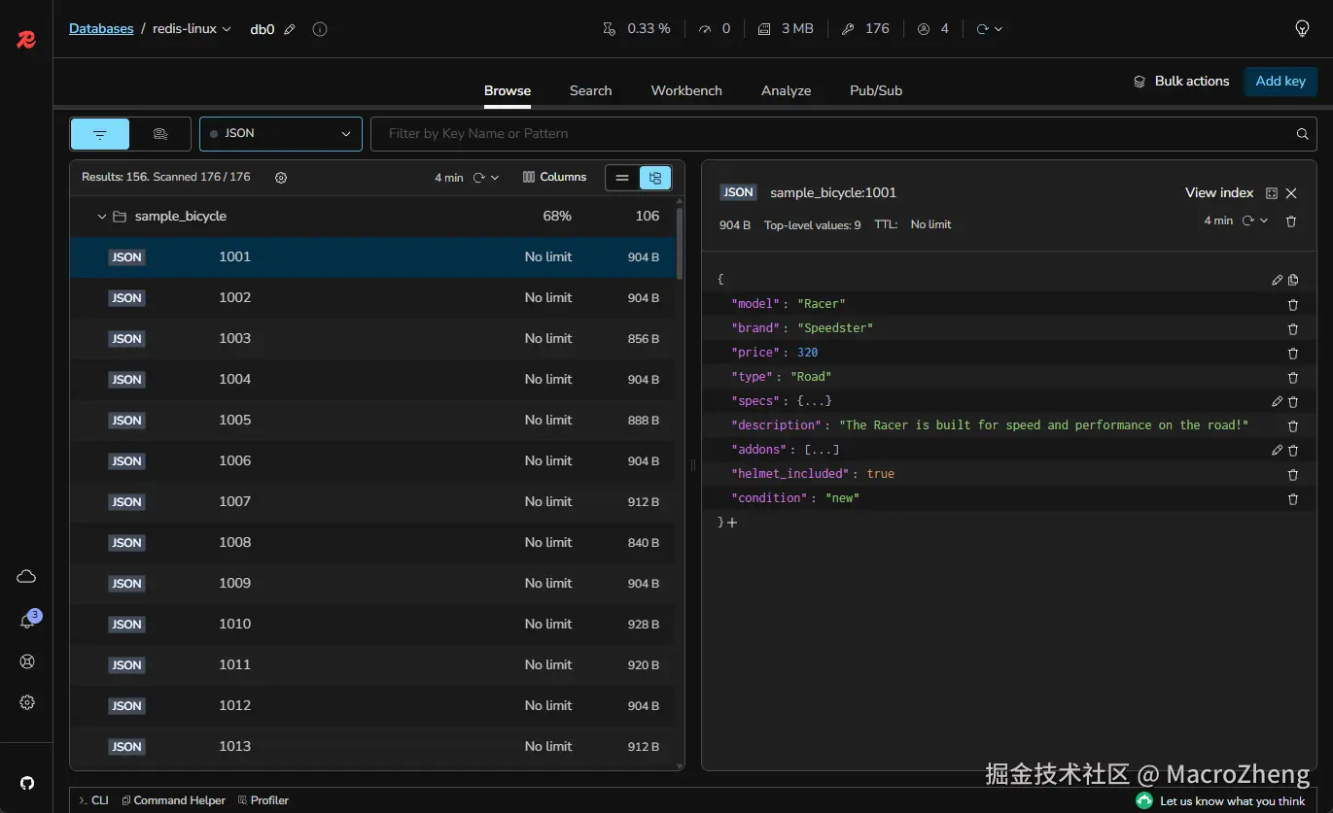Click the Add key button
Screen dimensions: 1333x813
pos(1280,82)
